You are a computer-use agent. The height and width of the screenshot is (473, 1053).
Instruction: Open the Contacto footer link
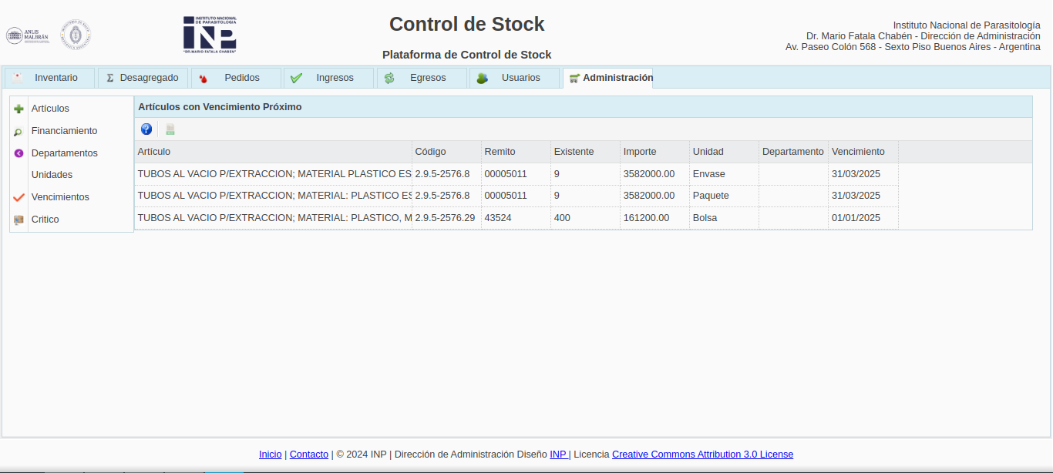coord(308,455)
